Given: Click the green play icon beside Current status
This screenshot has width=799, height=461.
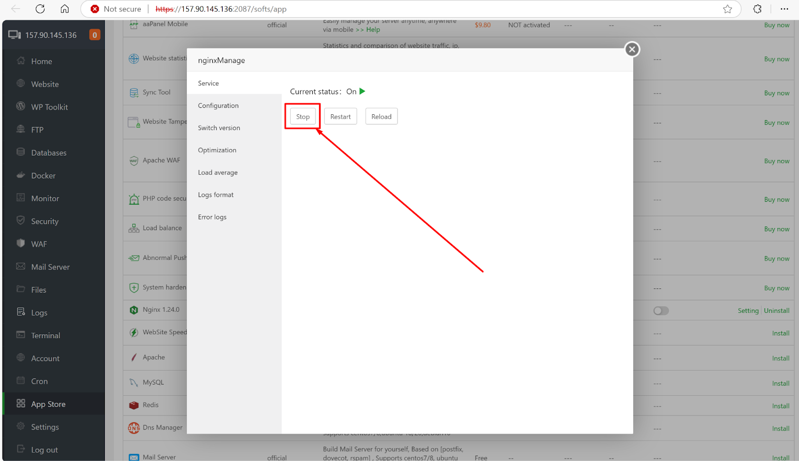Looking at the screenshot, I should click(363, 91).
